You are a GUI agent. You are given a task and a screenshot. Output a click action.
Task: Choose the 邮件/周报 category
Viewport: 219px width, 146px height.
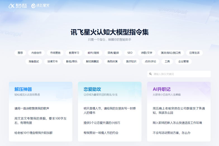[x=93, y=53]
